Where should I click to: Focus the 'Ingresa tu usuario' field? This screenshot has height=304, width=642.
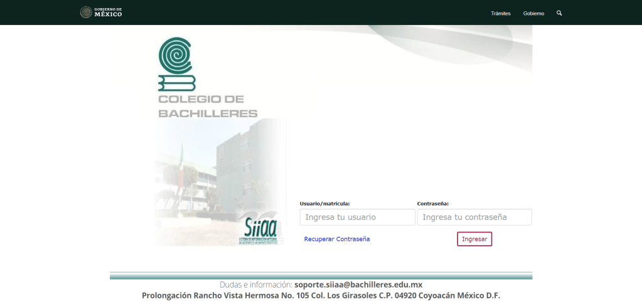click(x=357, y=218)
